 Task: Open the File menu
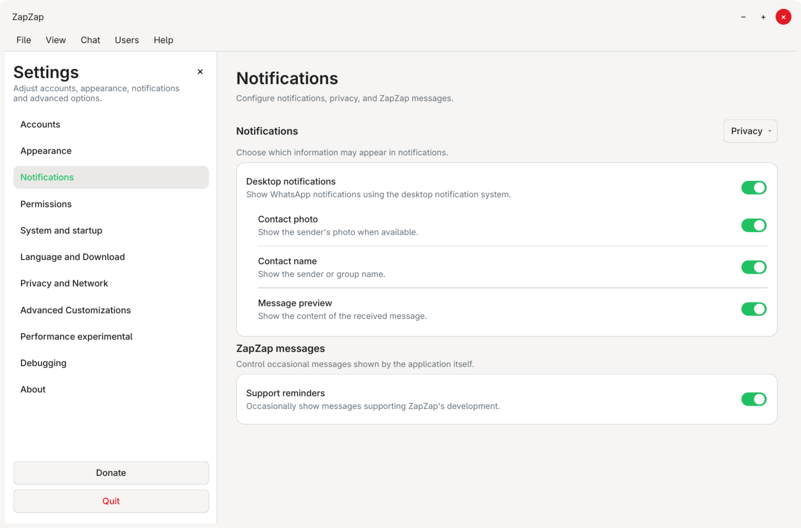click(x=24, y=40)
